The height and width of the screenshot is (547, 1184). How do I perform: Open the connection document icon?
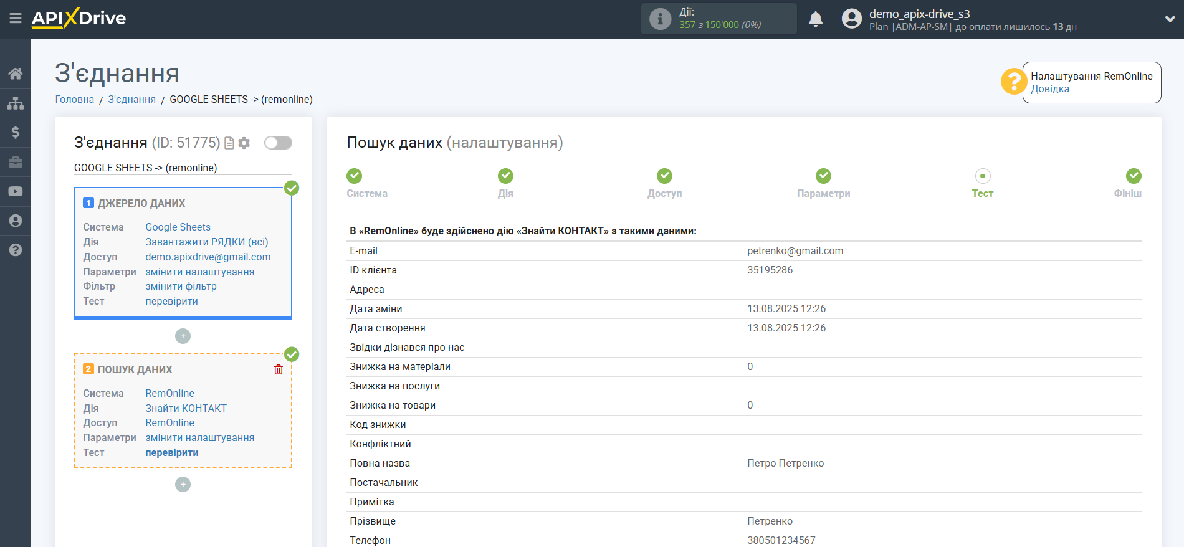[229, 143]
